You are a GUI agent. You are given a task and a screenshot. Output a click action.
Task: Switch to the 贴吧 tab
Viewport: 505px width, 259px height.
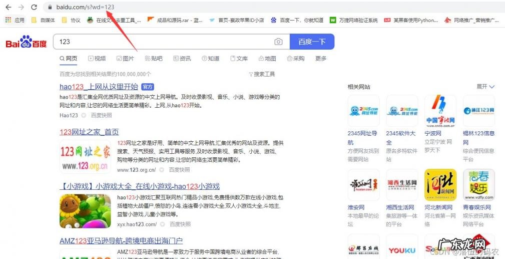pyautogui.click(x=154, y=59)
